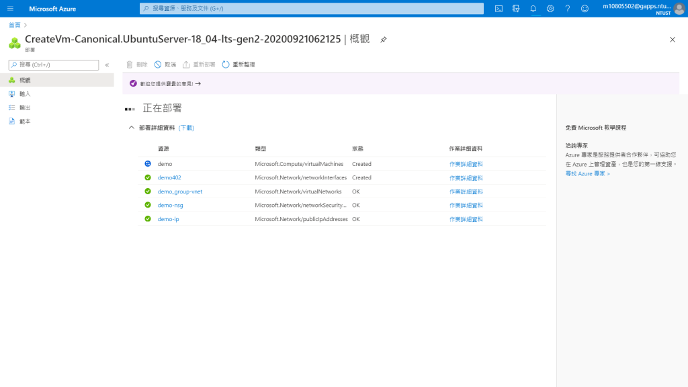Click the Delete toolbar button
Viewport: 688px width, 387px height.
click(137, 64)
